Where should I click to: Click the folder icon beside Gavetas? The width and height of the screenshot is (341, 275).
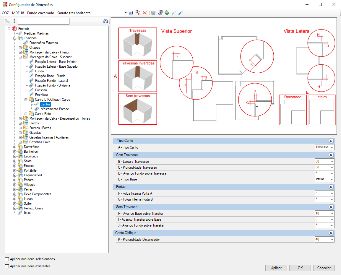click(x=26, y=133)
